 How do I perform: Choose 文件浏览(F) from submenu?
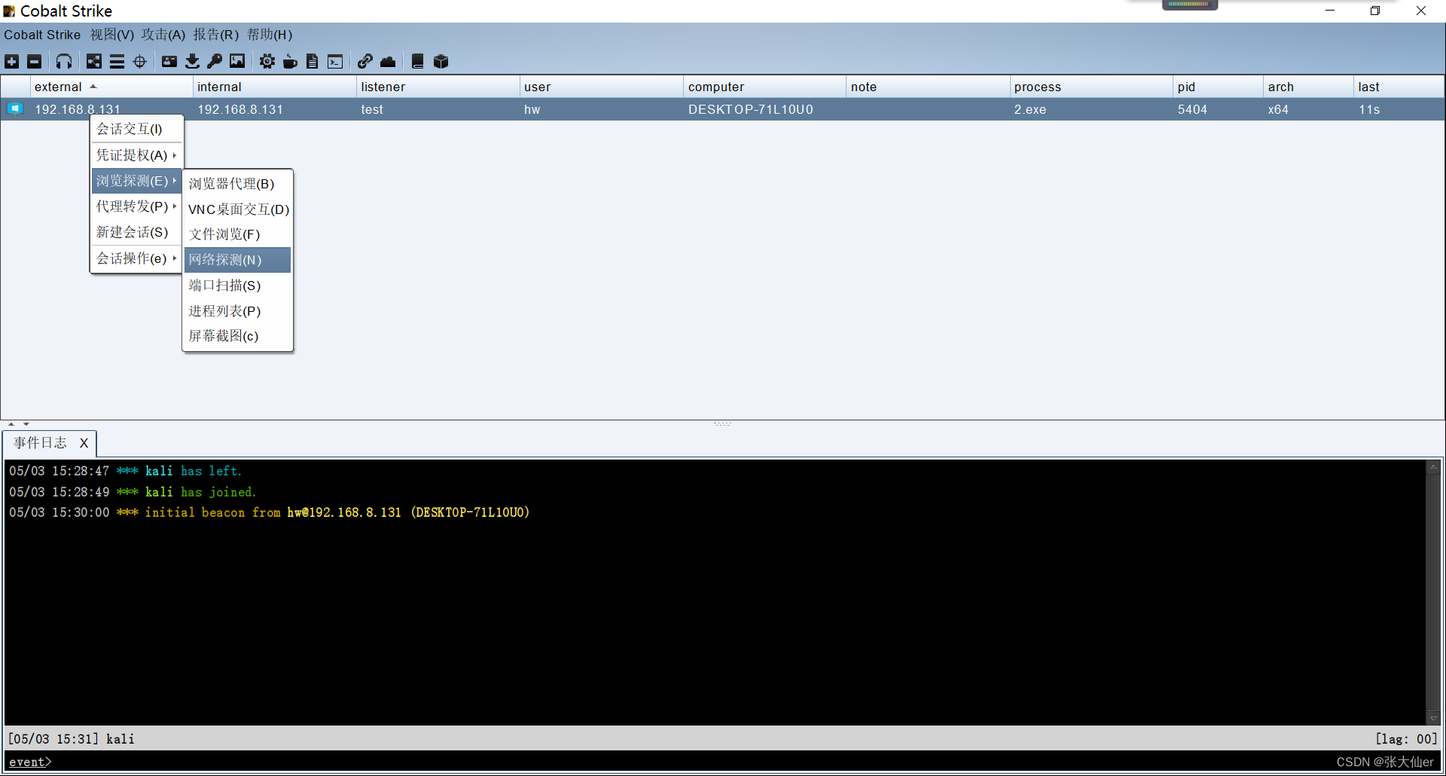click(x=237, y=234)
